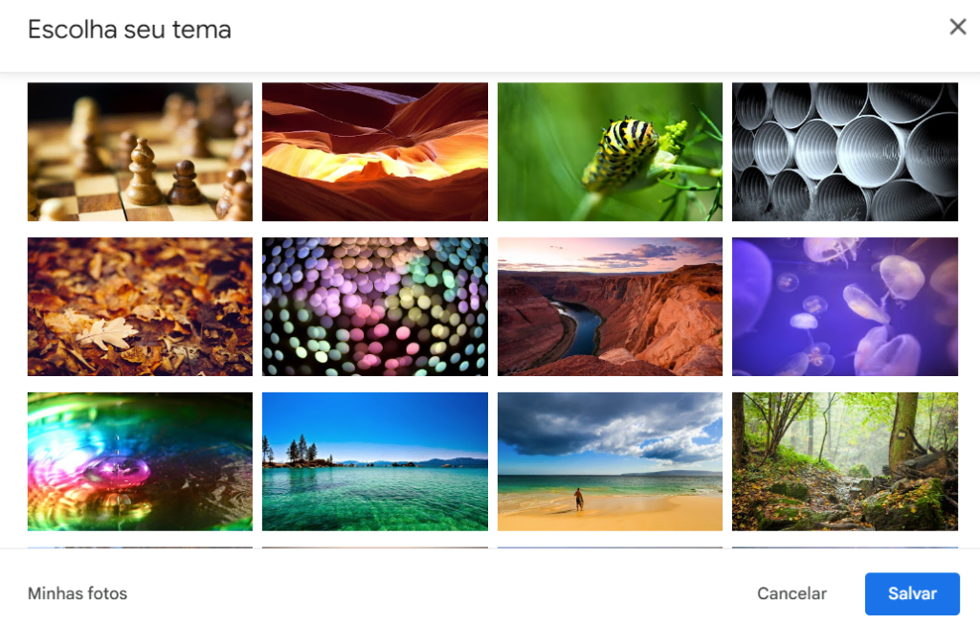Pick the caterpillar on plant theme

610,152
